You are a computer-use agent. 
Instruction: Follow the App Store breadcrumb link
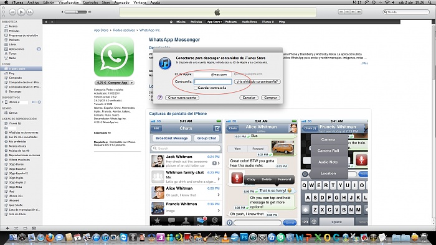point(101,30)
